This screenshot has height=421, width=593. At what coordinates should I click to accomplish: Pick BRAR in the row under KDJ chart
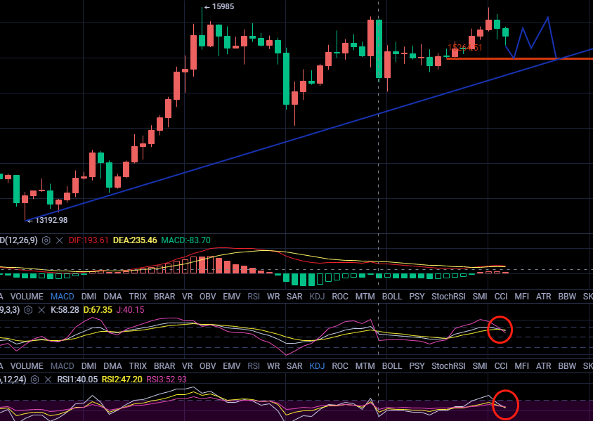[164, 366]
